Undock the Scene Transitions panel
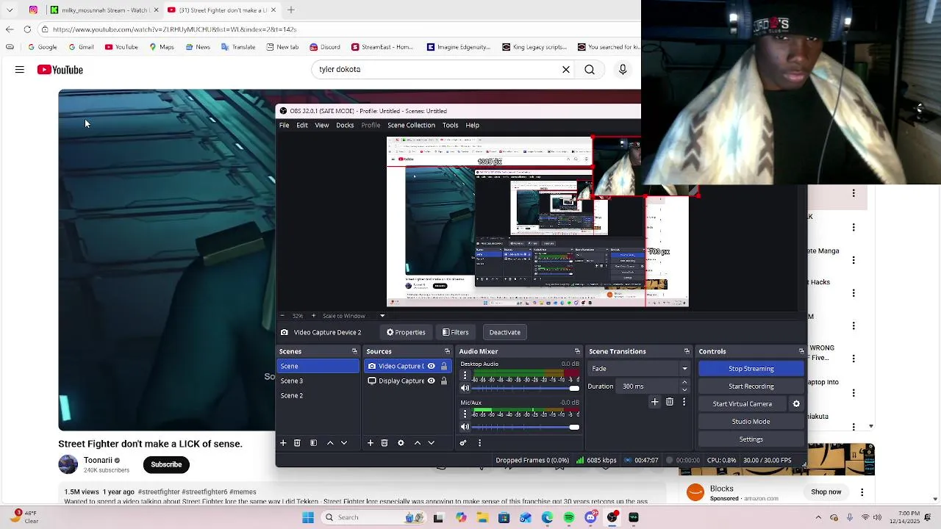Image resolution: width=941 pixels, height=529 pixels. click(x=687, y=351)
